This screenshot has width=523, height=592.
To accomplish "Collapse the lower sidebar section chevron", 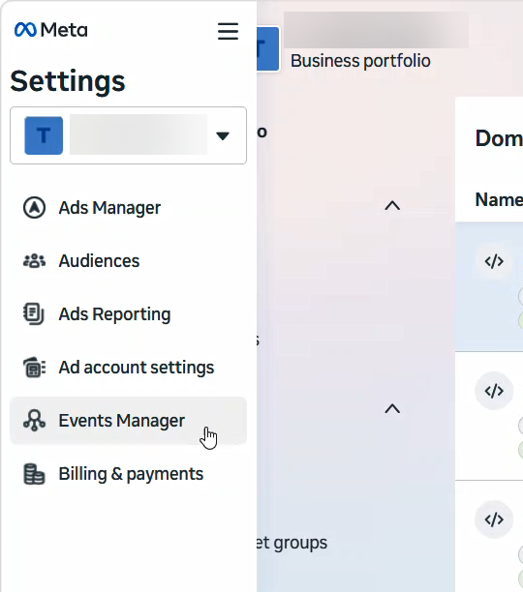I will tap(392, 408).
